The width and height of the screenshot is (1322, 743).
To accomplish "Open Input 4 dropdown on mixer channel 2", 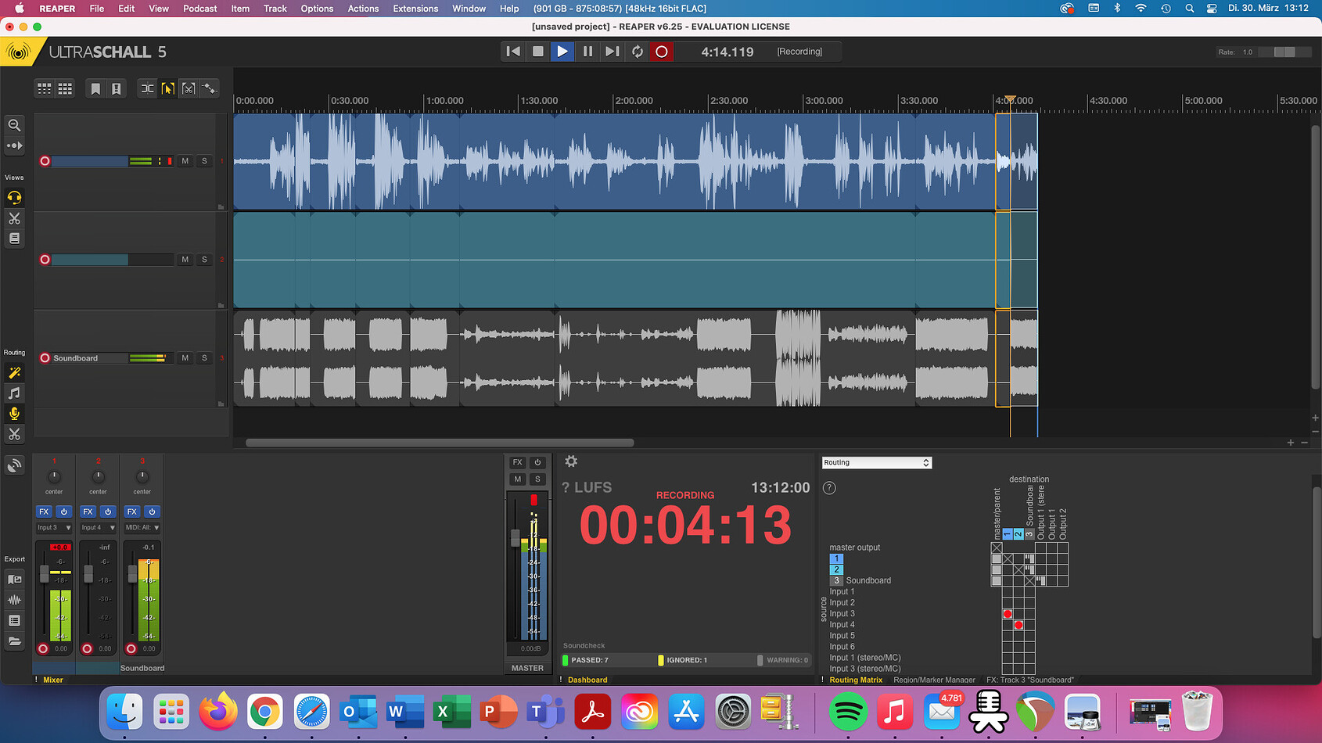I will [98, 528].
